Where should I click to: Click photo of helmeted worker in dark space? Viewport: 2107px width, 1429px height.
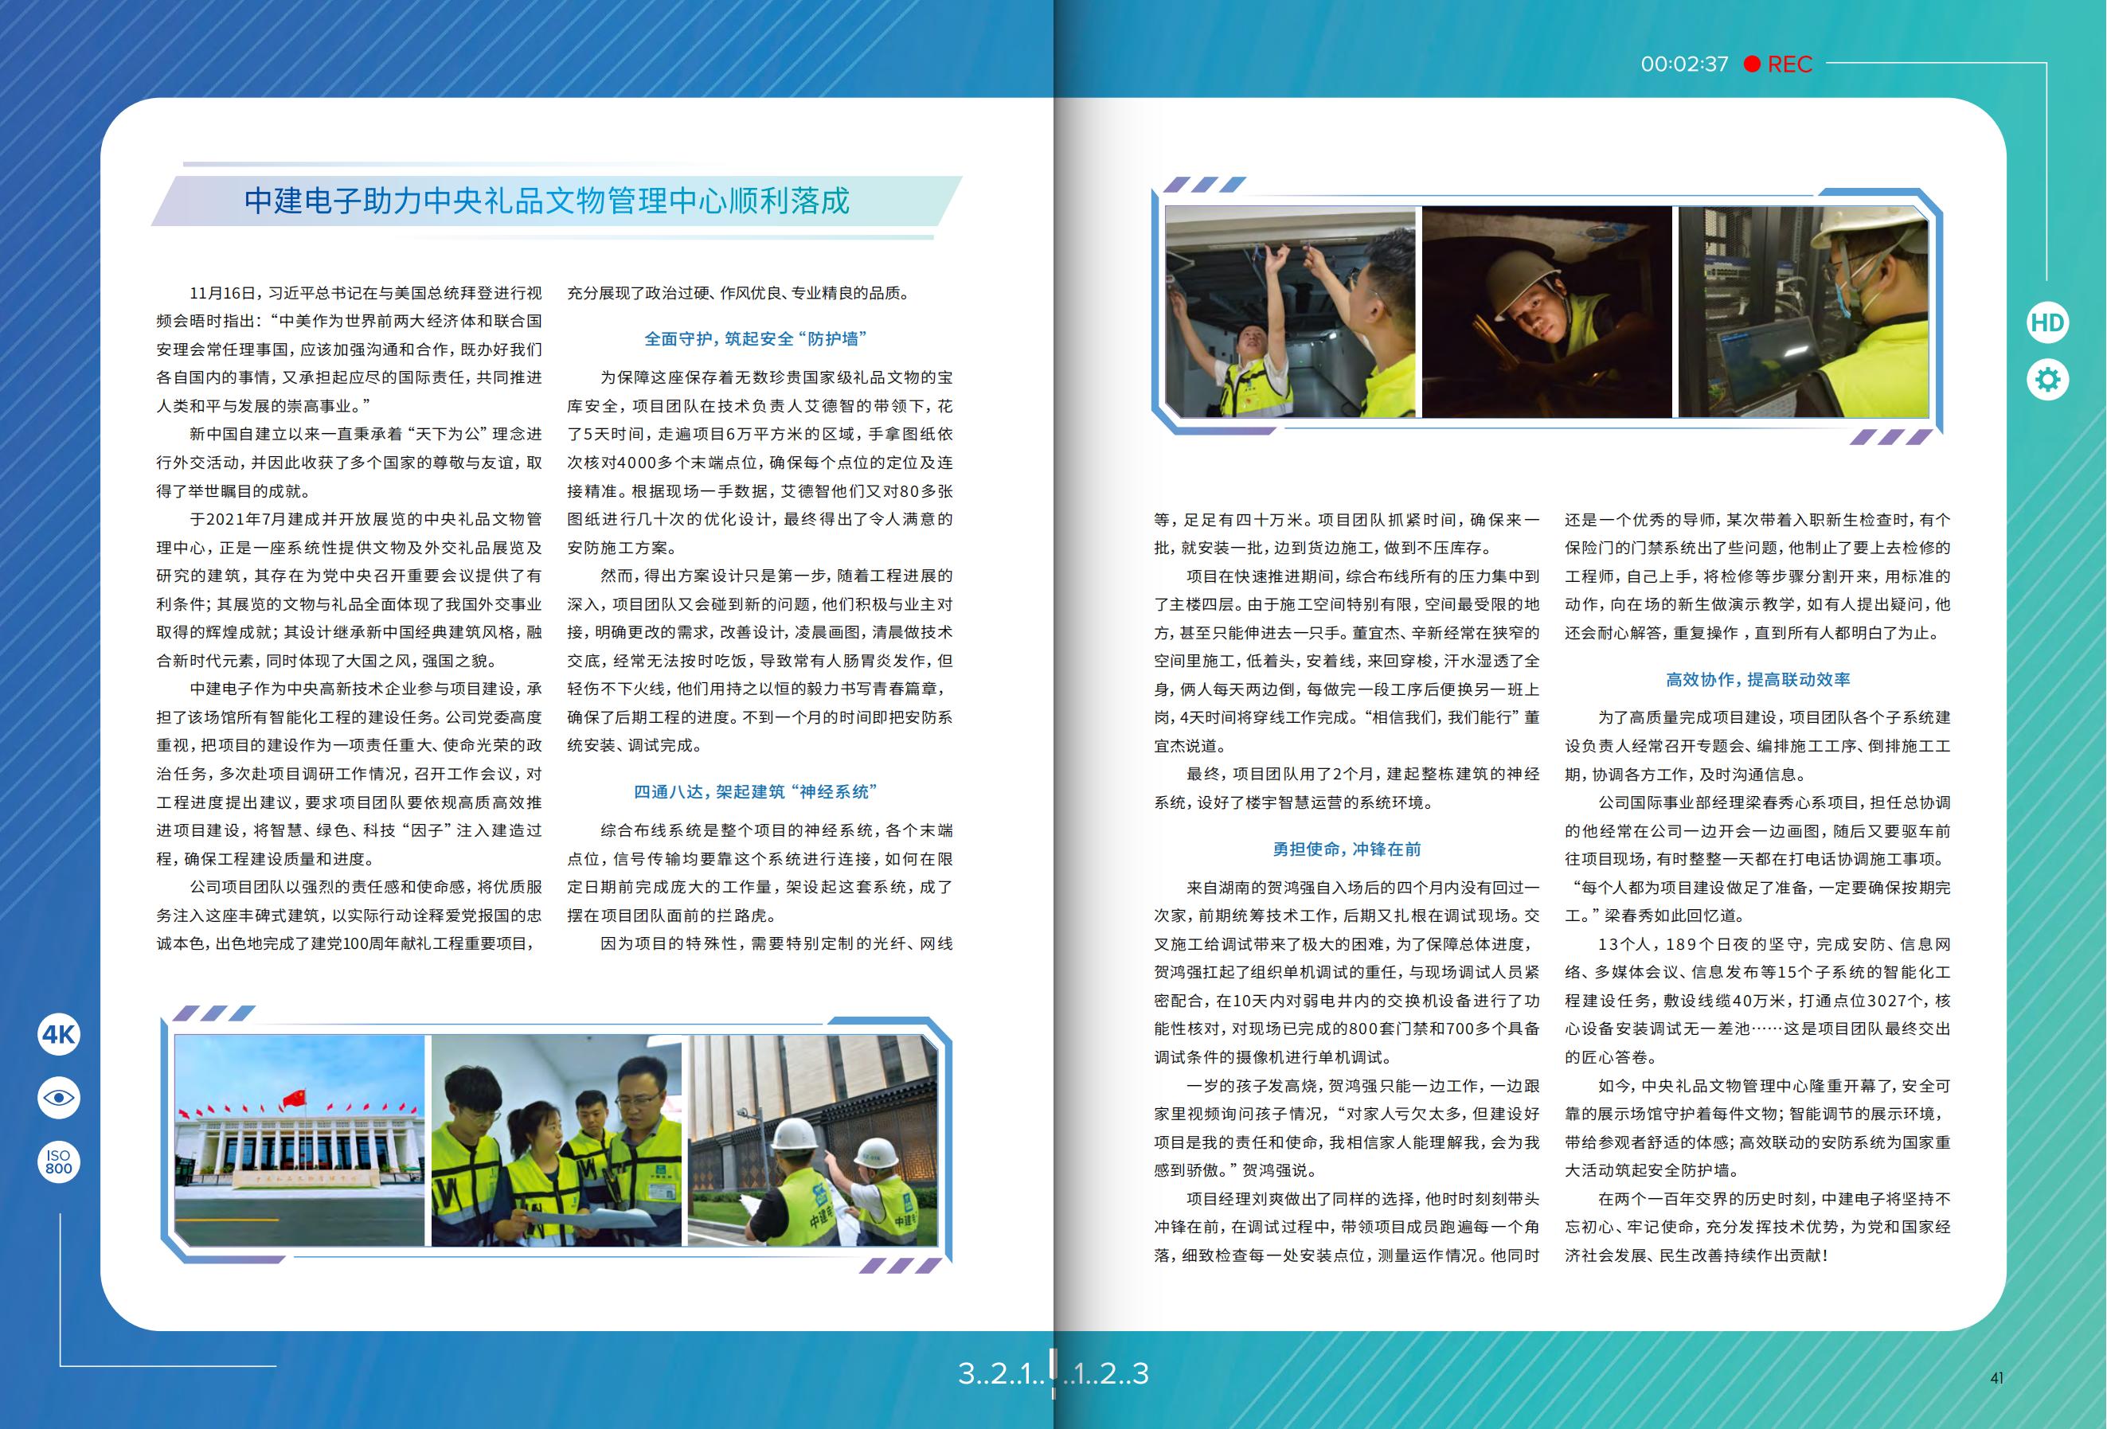pos(1546,312)
